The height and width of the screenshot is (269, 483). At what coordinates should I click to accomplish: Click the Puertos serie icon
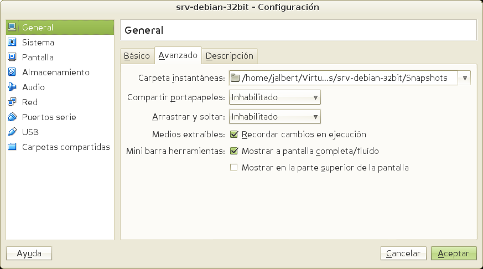(12, 117)
